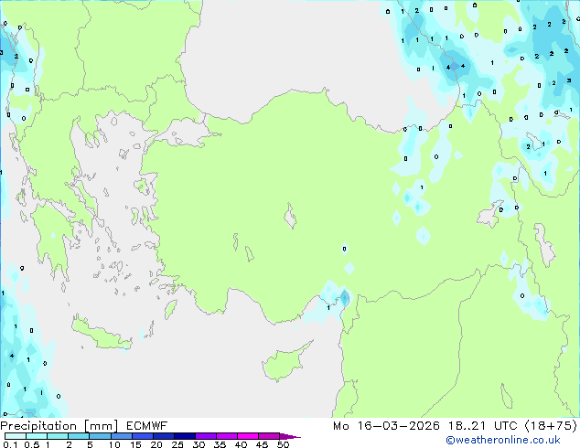Click the '35' legend scale label

220,444
